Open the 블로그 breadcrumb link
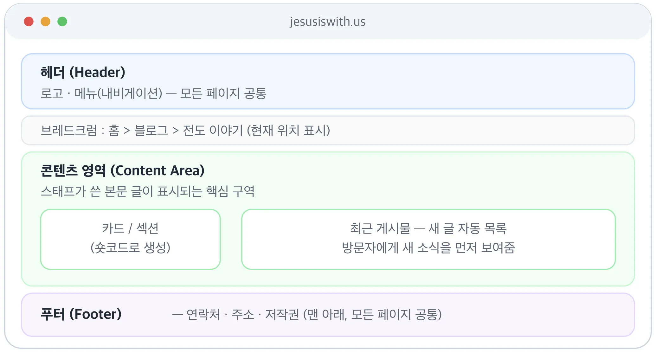This screenshot has width=656, height=353. point(151,131)
